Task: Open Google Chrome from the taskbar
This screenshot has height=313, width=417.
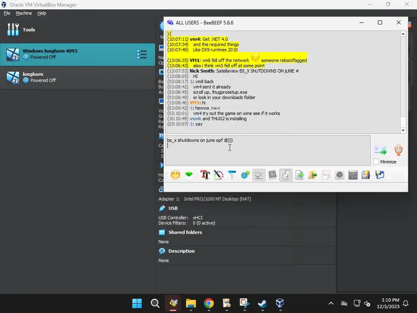Action: point(209,303)
